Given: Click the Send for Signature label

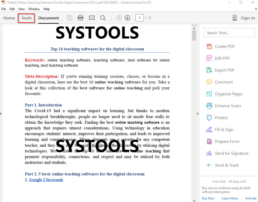Looking at the screenshot, I should [231, 153].
